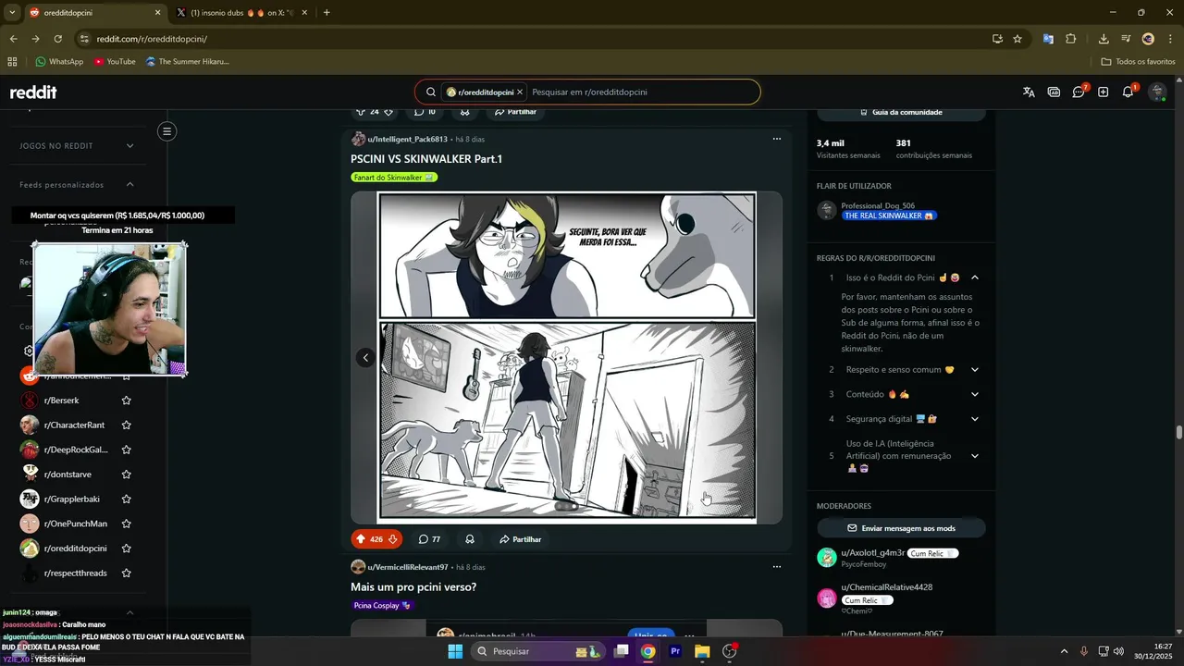Open the Chrome apps grid in bookmarks bar
The height and width of the screenshot is (666, 1184).
coord(12,62)
